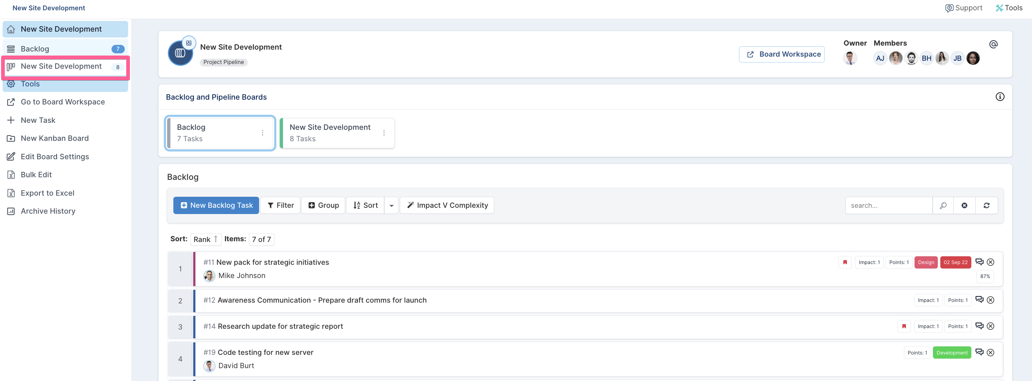The image size is (1032, 381).
Task: Open the Group options
Action: click(x=323, y=205)
